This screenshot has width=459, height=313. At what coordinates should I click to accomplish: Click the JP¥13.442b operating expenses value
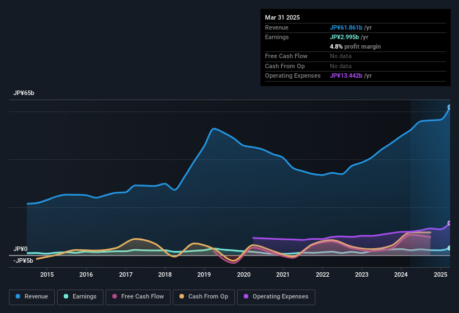pos(346,75)
